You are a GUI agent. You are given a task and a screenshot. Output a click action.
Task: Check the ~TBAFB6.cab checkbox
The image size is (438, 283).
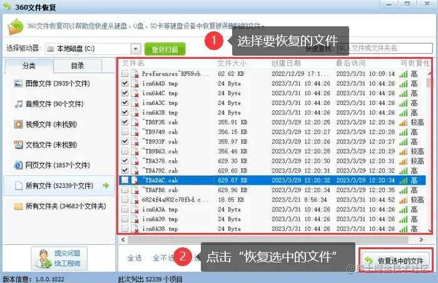coord(125,190)
